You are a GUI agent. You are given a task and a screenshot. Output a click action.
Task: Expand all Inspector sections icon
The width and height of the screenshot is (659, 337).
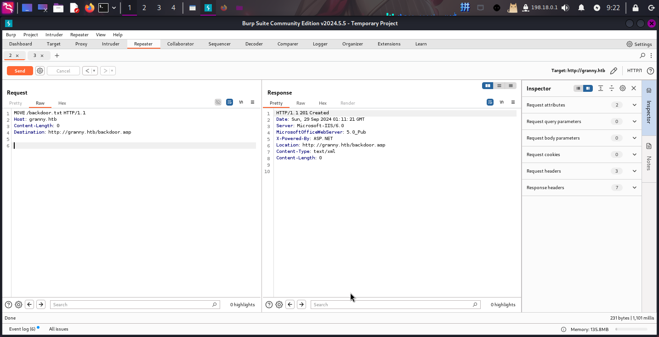(601, 88)
